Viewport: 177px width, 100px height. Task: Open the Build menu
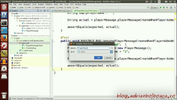coord(56,4)
